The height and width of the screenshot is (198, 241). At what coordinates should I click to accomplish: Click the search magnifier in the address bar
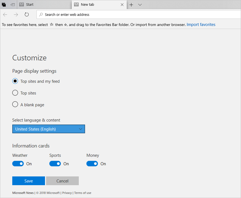tap(41, 14)
